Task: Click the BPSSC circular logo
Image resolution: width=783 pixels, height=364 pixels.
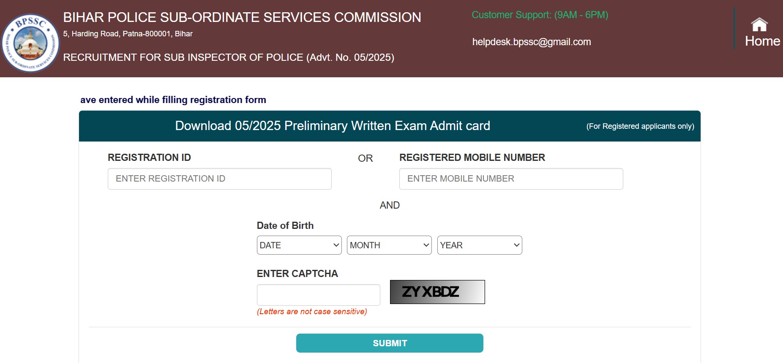Action: coord(30,42)
